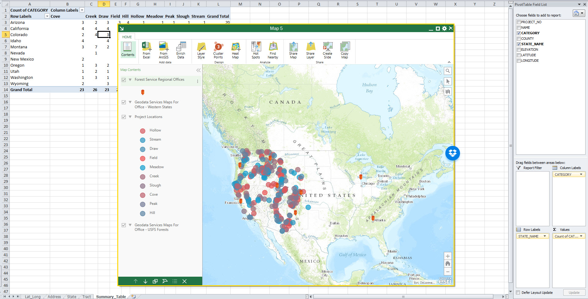This screenshot has width=588, height=299.
Task: Move selected layer down
Action: [x=145, y=281]
